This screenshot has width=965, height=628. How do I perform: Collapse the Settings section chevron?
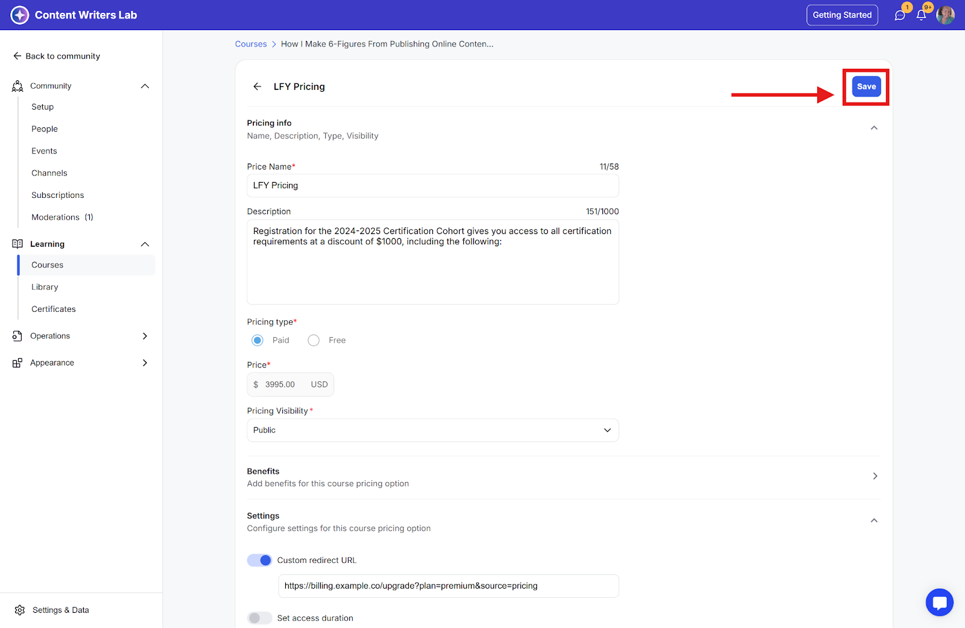874,521
